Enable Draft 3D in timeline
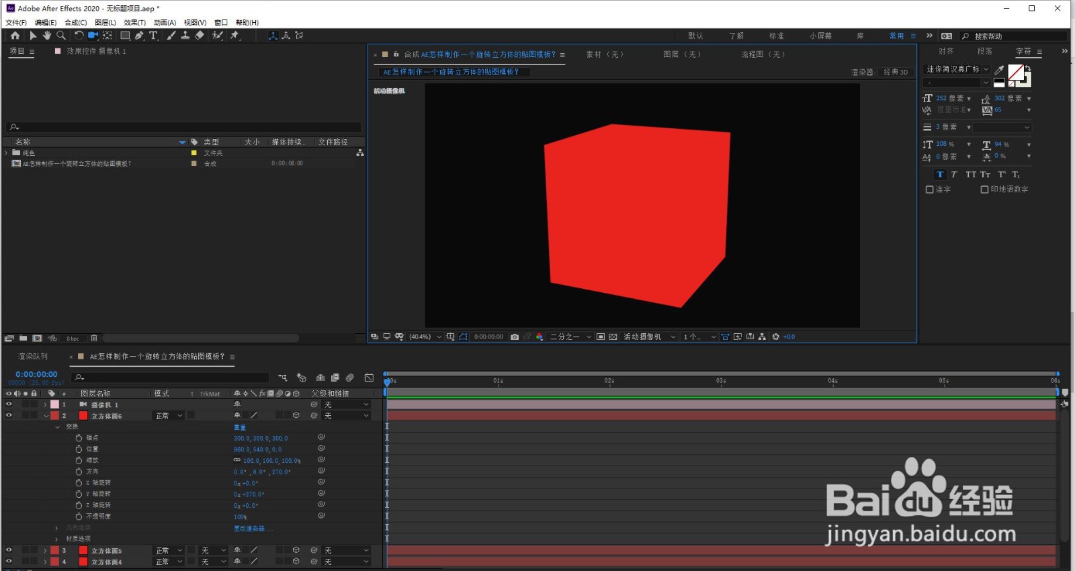The image size is (1075, 571). tap(302, 378)
